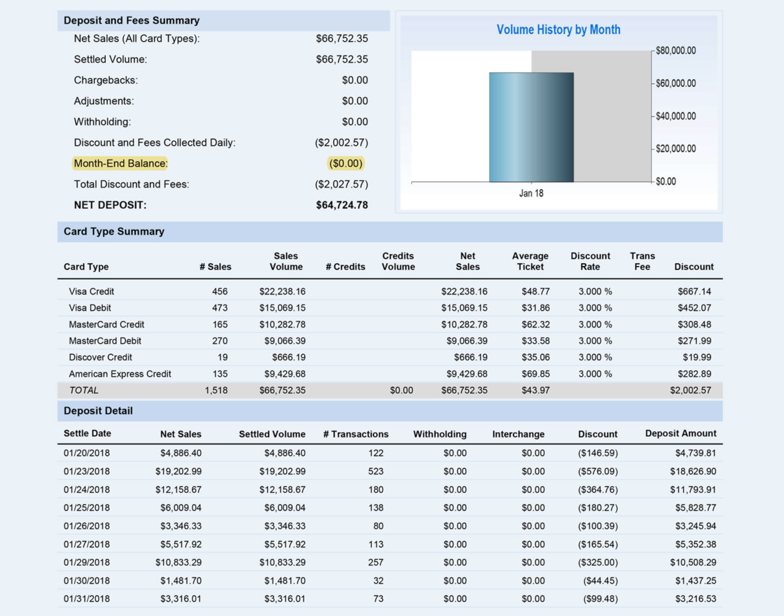Click the # Transactions column header
Image resolution: width=784 pixels, height=616 pixels.
356,434
